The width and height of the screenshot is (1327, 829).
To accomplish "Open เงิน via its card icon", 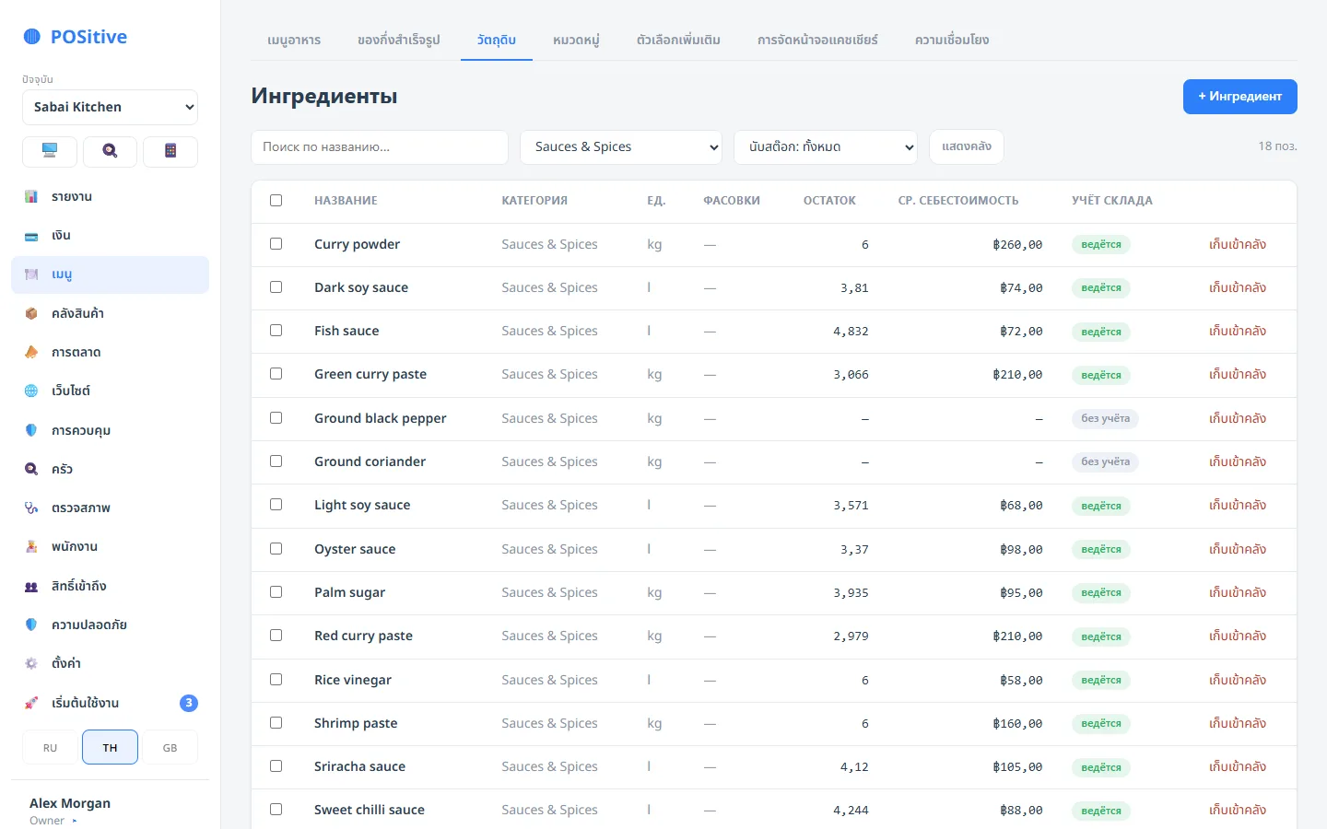I will click(31, 236).
